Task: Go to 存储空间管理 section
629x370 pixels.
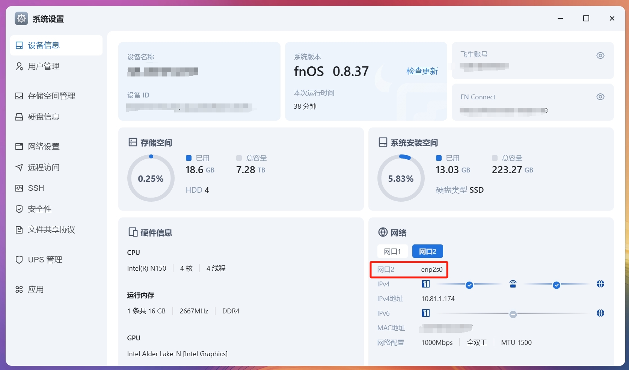Action: 56,96
